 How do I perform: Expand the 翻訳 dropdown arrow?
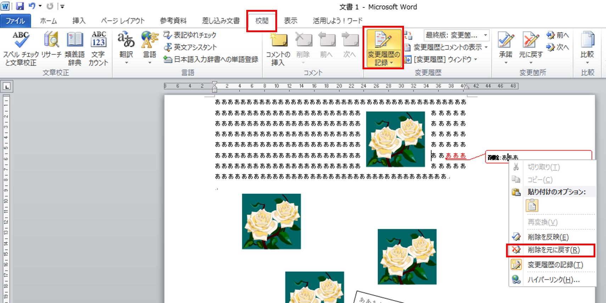click(x=126, y=63)
